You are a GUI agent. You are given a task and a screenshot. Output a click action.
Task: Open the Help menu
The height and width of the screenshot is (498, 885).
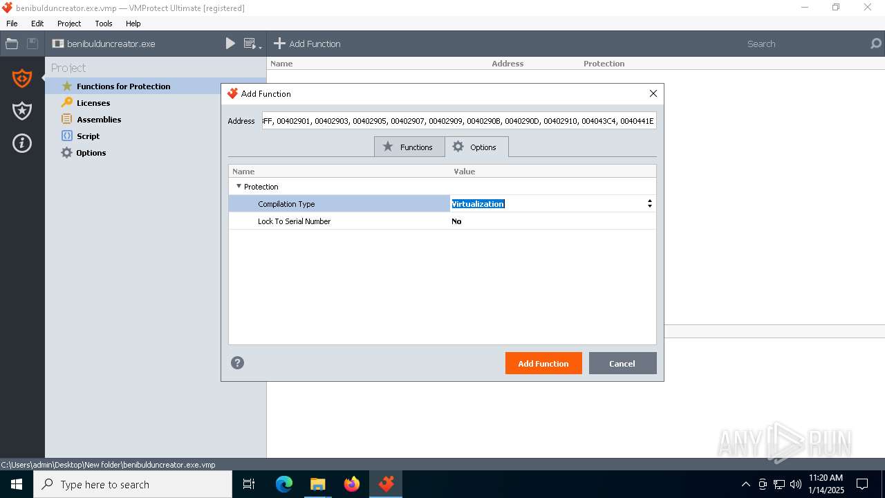click(133, 24)
